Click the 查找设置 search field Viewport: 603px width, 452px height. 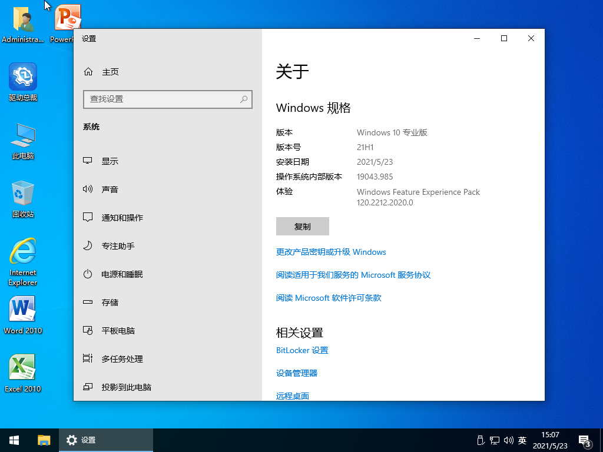168,99
